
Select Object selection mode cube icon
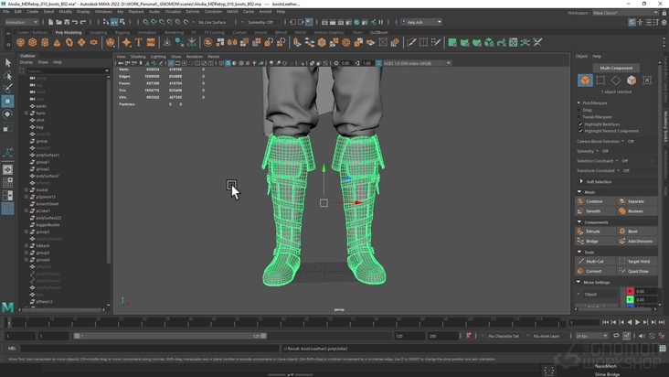pyautogui.click(x=585, y=81)
